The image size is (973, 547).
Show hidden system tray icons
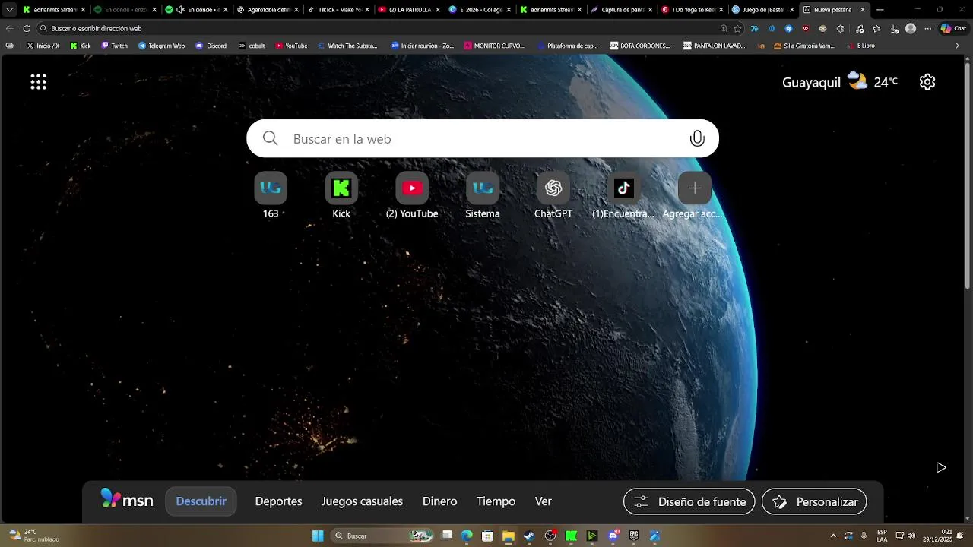833,536
